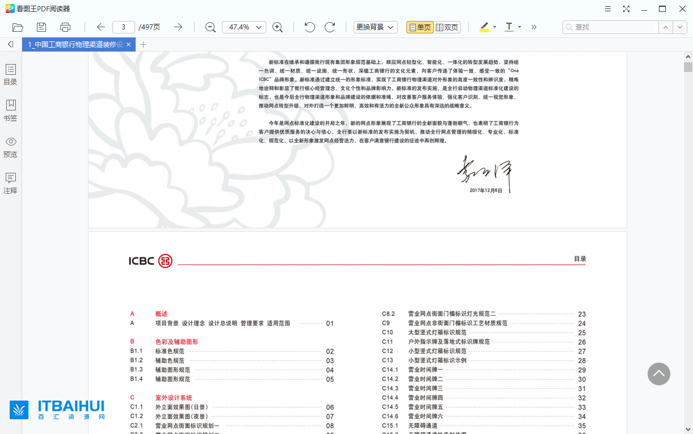This screenshot has width=693, height=434.
Task: Click the 辅助色规范 contents entry
Action: [x=170, y=360]
